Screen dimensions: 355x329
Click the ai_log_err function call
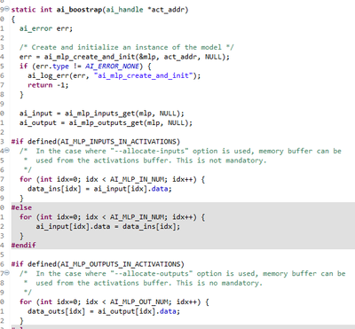click(48, 75)
